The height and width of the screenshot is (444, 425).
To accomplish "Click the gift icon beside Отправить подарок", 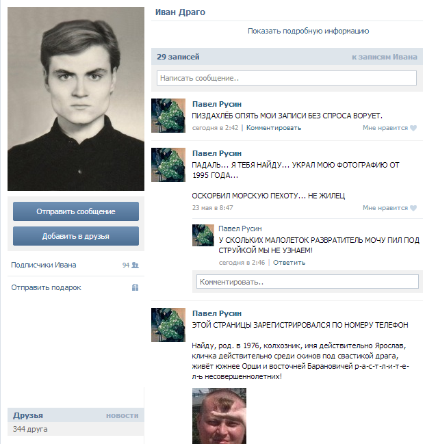I will click(x=135, y=288).
